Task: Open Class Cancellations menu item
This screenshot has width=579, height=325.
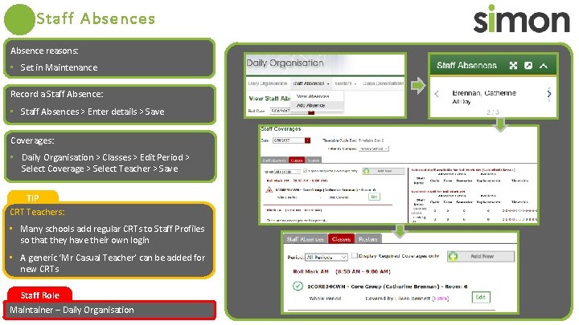Action: [383, 83]
